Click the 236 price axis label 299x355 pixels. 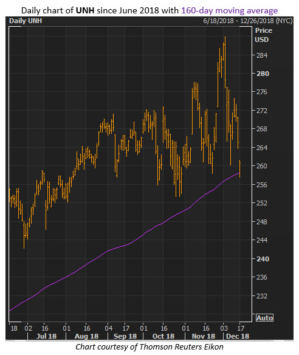tap(262, 277)
